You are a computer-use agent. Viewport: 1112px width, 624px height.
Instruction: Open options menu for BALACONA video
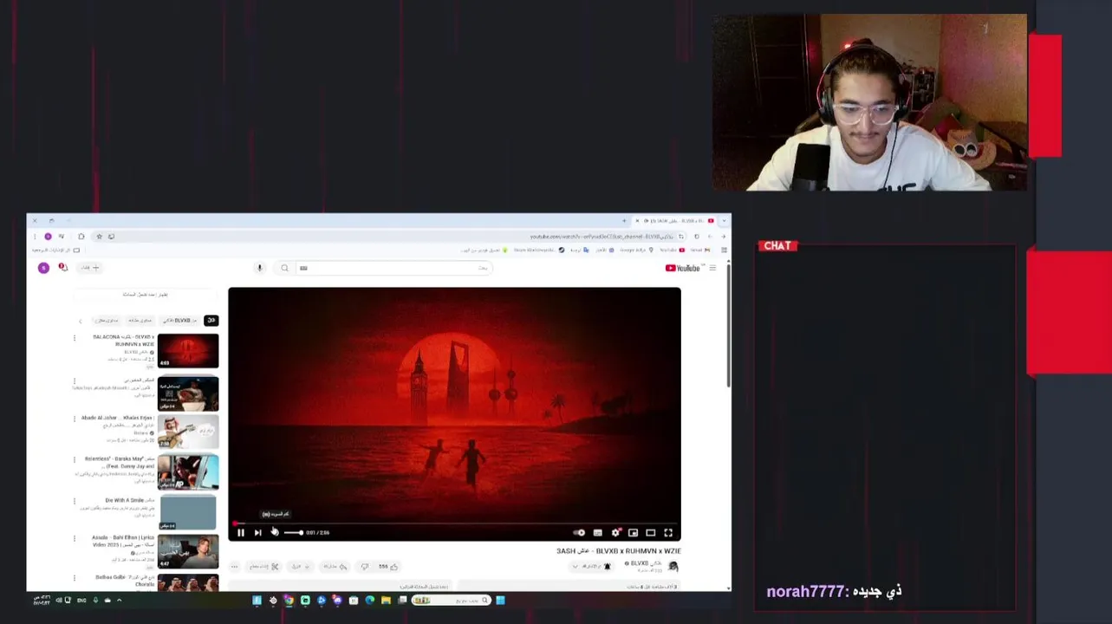click(75, 338)
